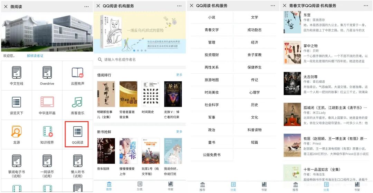Open 懒人听书 (试用) service
Image resolution: width=373 pixels, height=193 pixels.
click(x=78, y=164)
